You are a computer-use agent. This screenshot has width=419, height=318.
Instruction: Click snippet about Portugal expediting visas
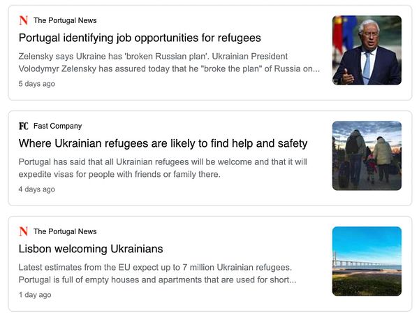163,168
